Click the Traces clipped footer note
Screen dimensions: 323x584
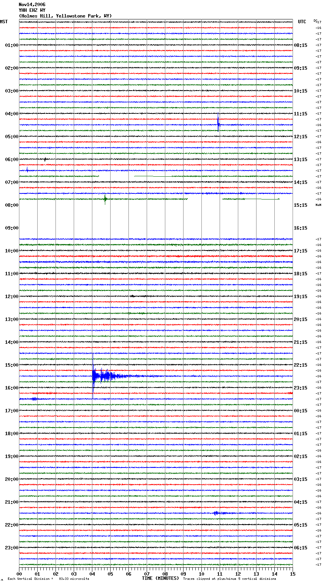[x=230, y=579]
